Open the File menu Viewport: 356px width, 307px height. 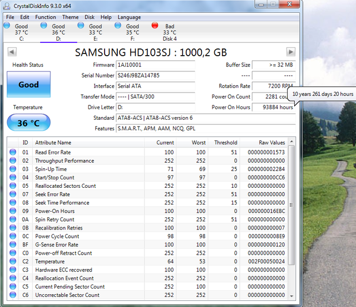(x=10, y=17)
